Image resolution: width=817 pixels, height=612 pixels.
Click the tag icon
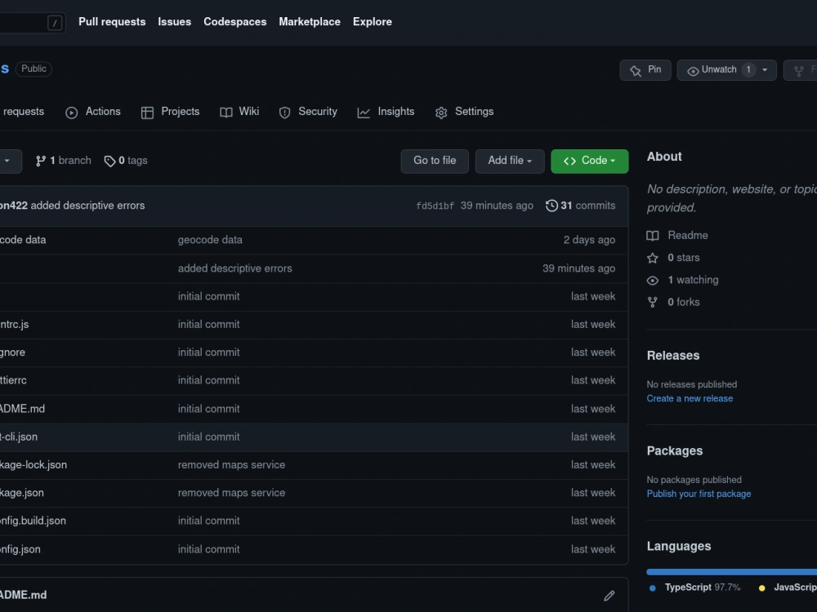point(109,162)
